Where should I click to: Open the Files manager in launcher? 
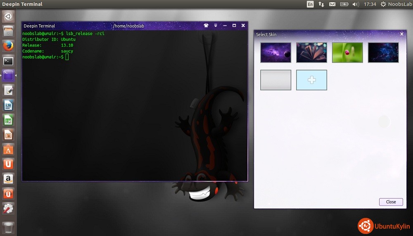[8, 31]
